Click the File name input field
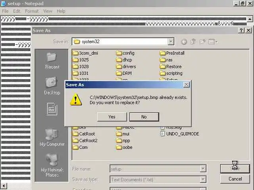Viewport: 254px width, 190px height. (155, 169)
